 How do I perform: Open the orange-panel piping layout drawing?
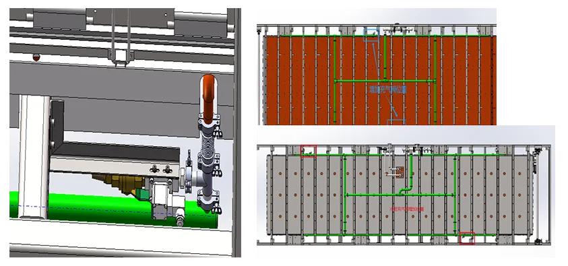tap(377, 67)
